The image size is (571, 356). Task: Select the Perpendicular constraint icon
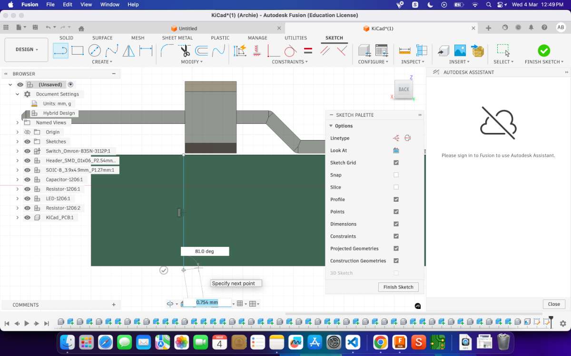(x=342, y=50)
